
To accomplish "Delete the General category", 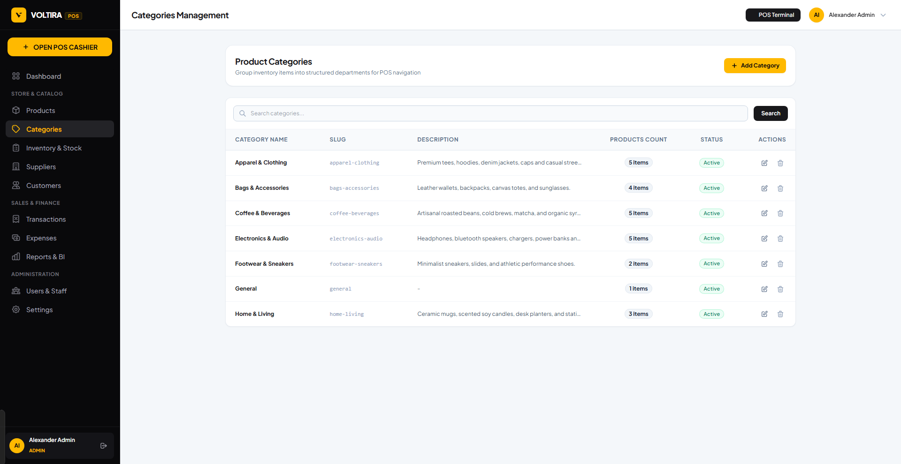I will [780, 289].
